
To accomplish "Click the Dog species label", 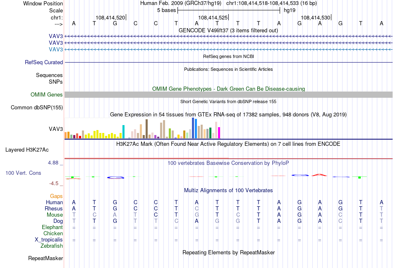I will tap(58, 221).
